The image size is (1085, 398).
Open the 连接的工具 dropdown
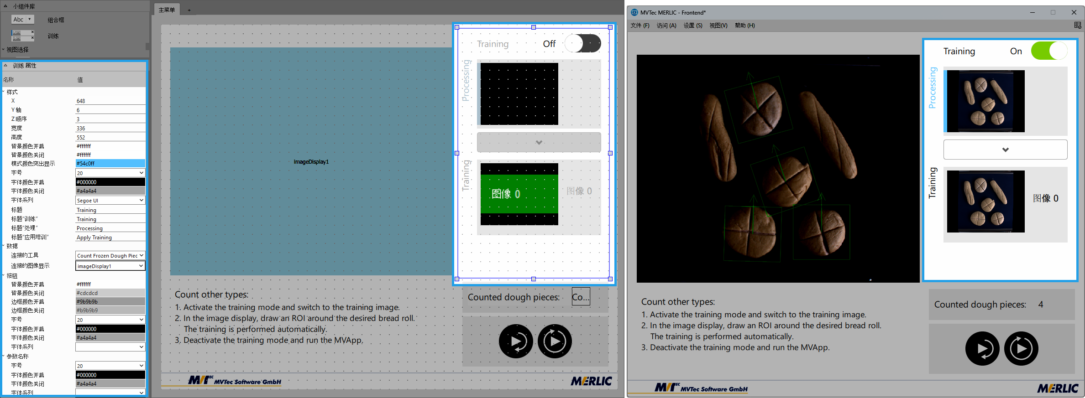point(110,256)
